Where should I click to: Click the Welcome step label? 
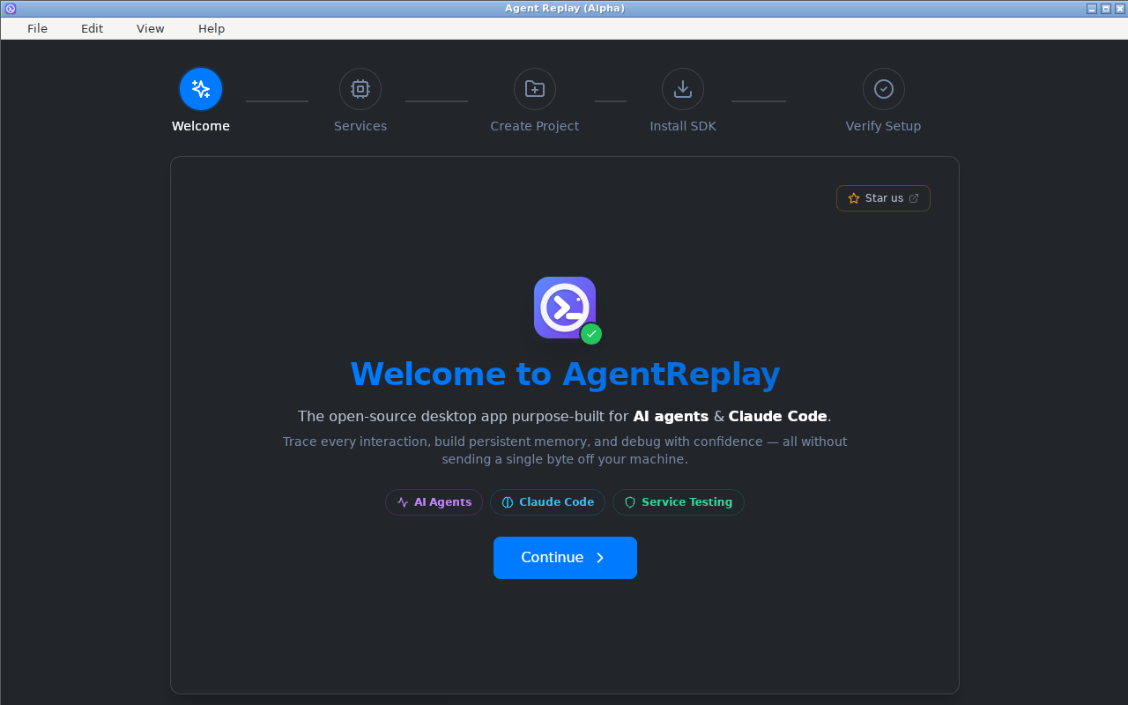pos(201,126)
